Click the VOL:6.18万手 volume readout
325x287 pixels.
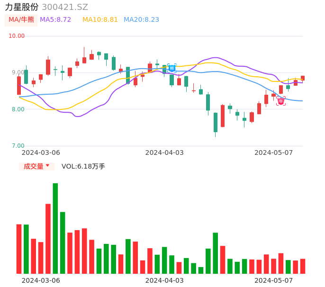(x=83, y=166)
